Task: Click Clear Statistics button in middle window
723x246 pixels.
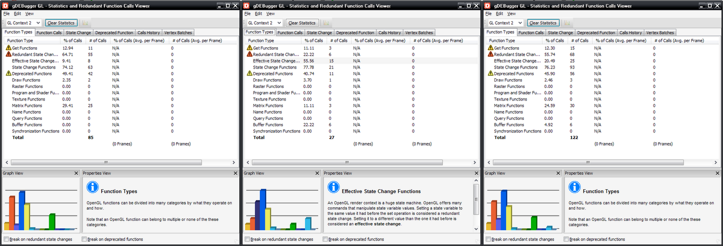Action: [x=302, y=23]
